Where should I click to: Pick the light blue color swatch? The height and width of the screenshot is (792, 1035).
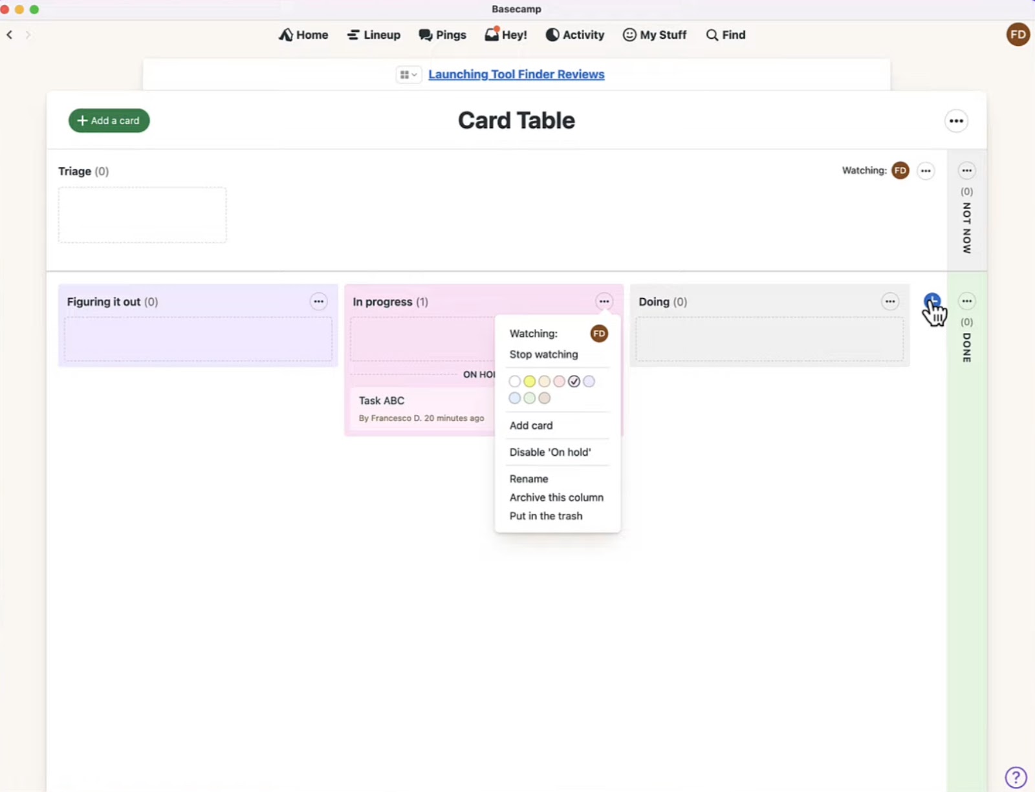pyautogui.click(x=514, y=398)
